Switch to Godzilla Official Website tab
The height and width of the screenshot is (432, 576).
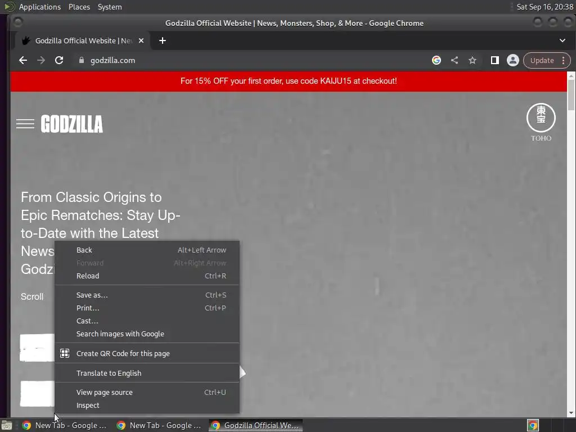[x=83, y=40]
